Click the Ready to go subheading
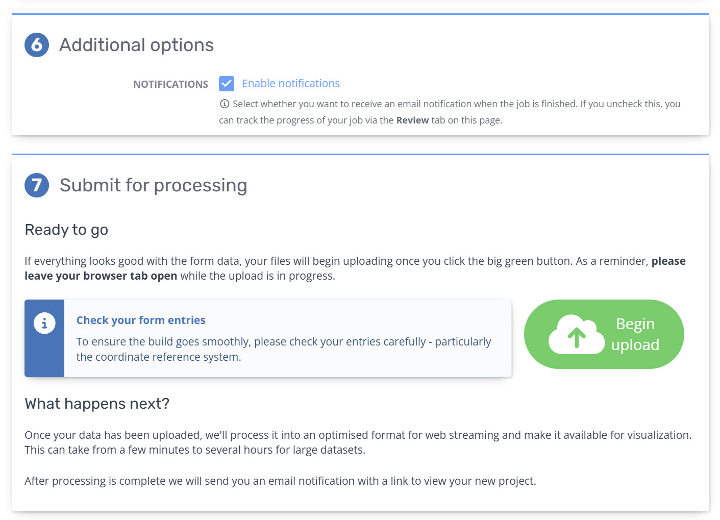The height and width of the screenshot is (520, 720). click(x=66, y=230)
